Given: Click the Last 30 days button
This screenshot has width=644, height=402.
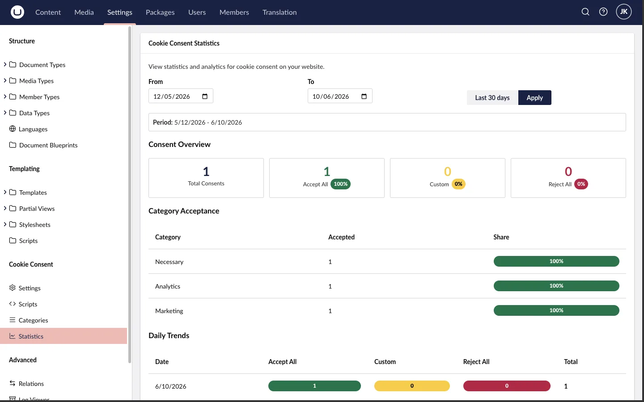Looking at the screenshot, I should pyautogui.click(x=492, y=98).
